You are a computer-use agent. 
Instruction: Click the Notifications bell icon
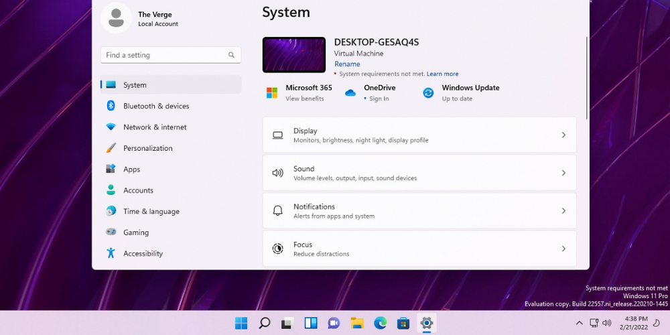tap(278, 210)
